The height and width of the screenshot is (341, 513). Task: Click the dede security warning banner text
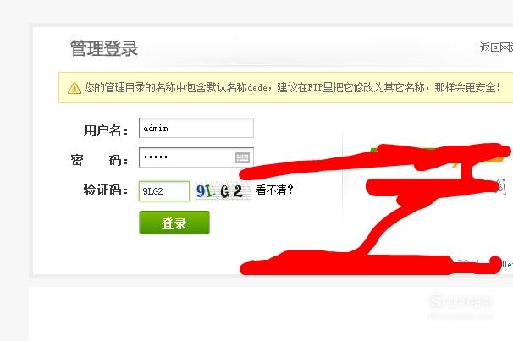click(x=292, y=88)
